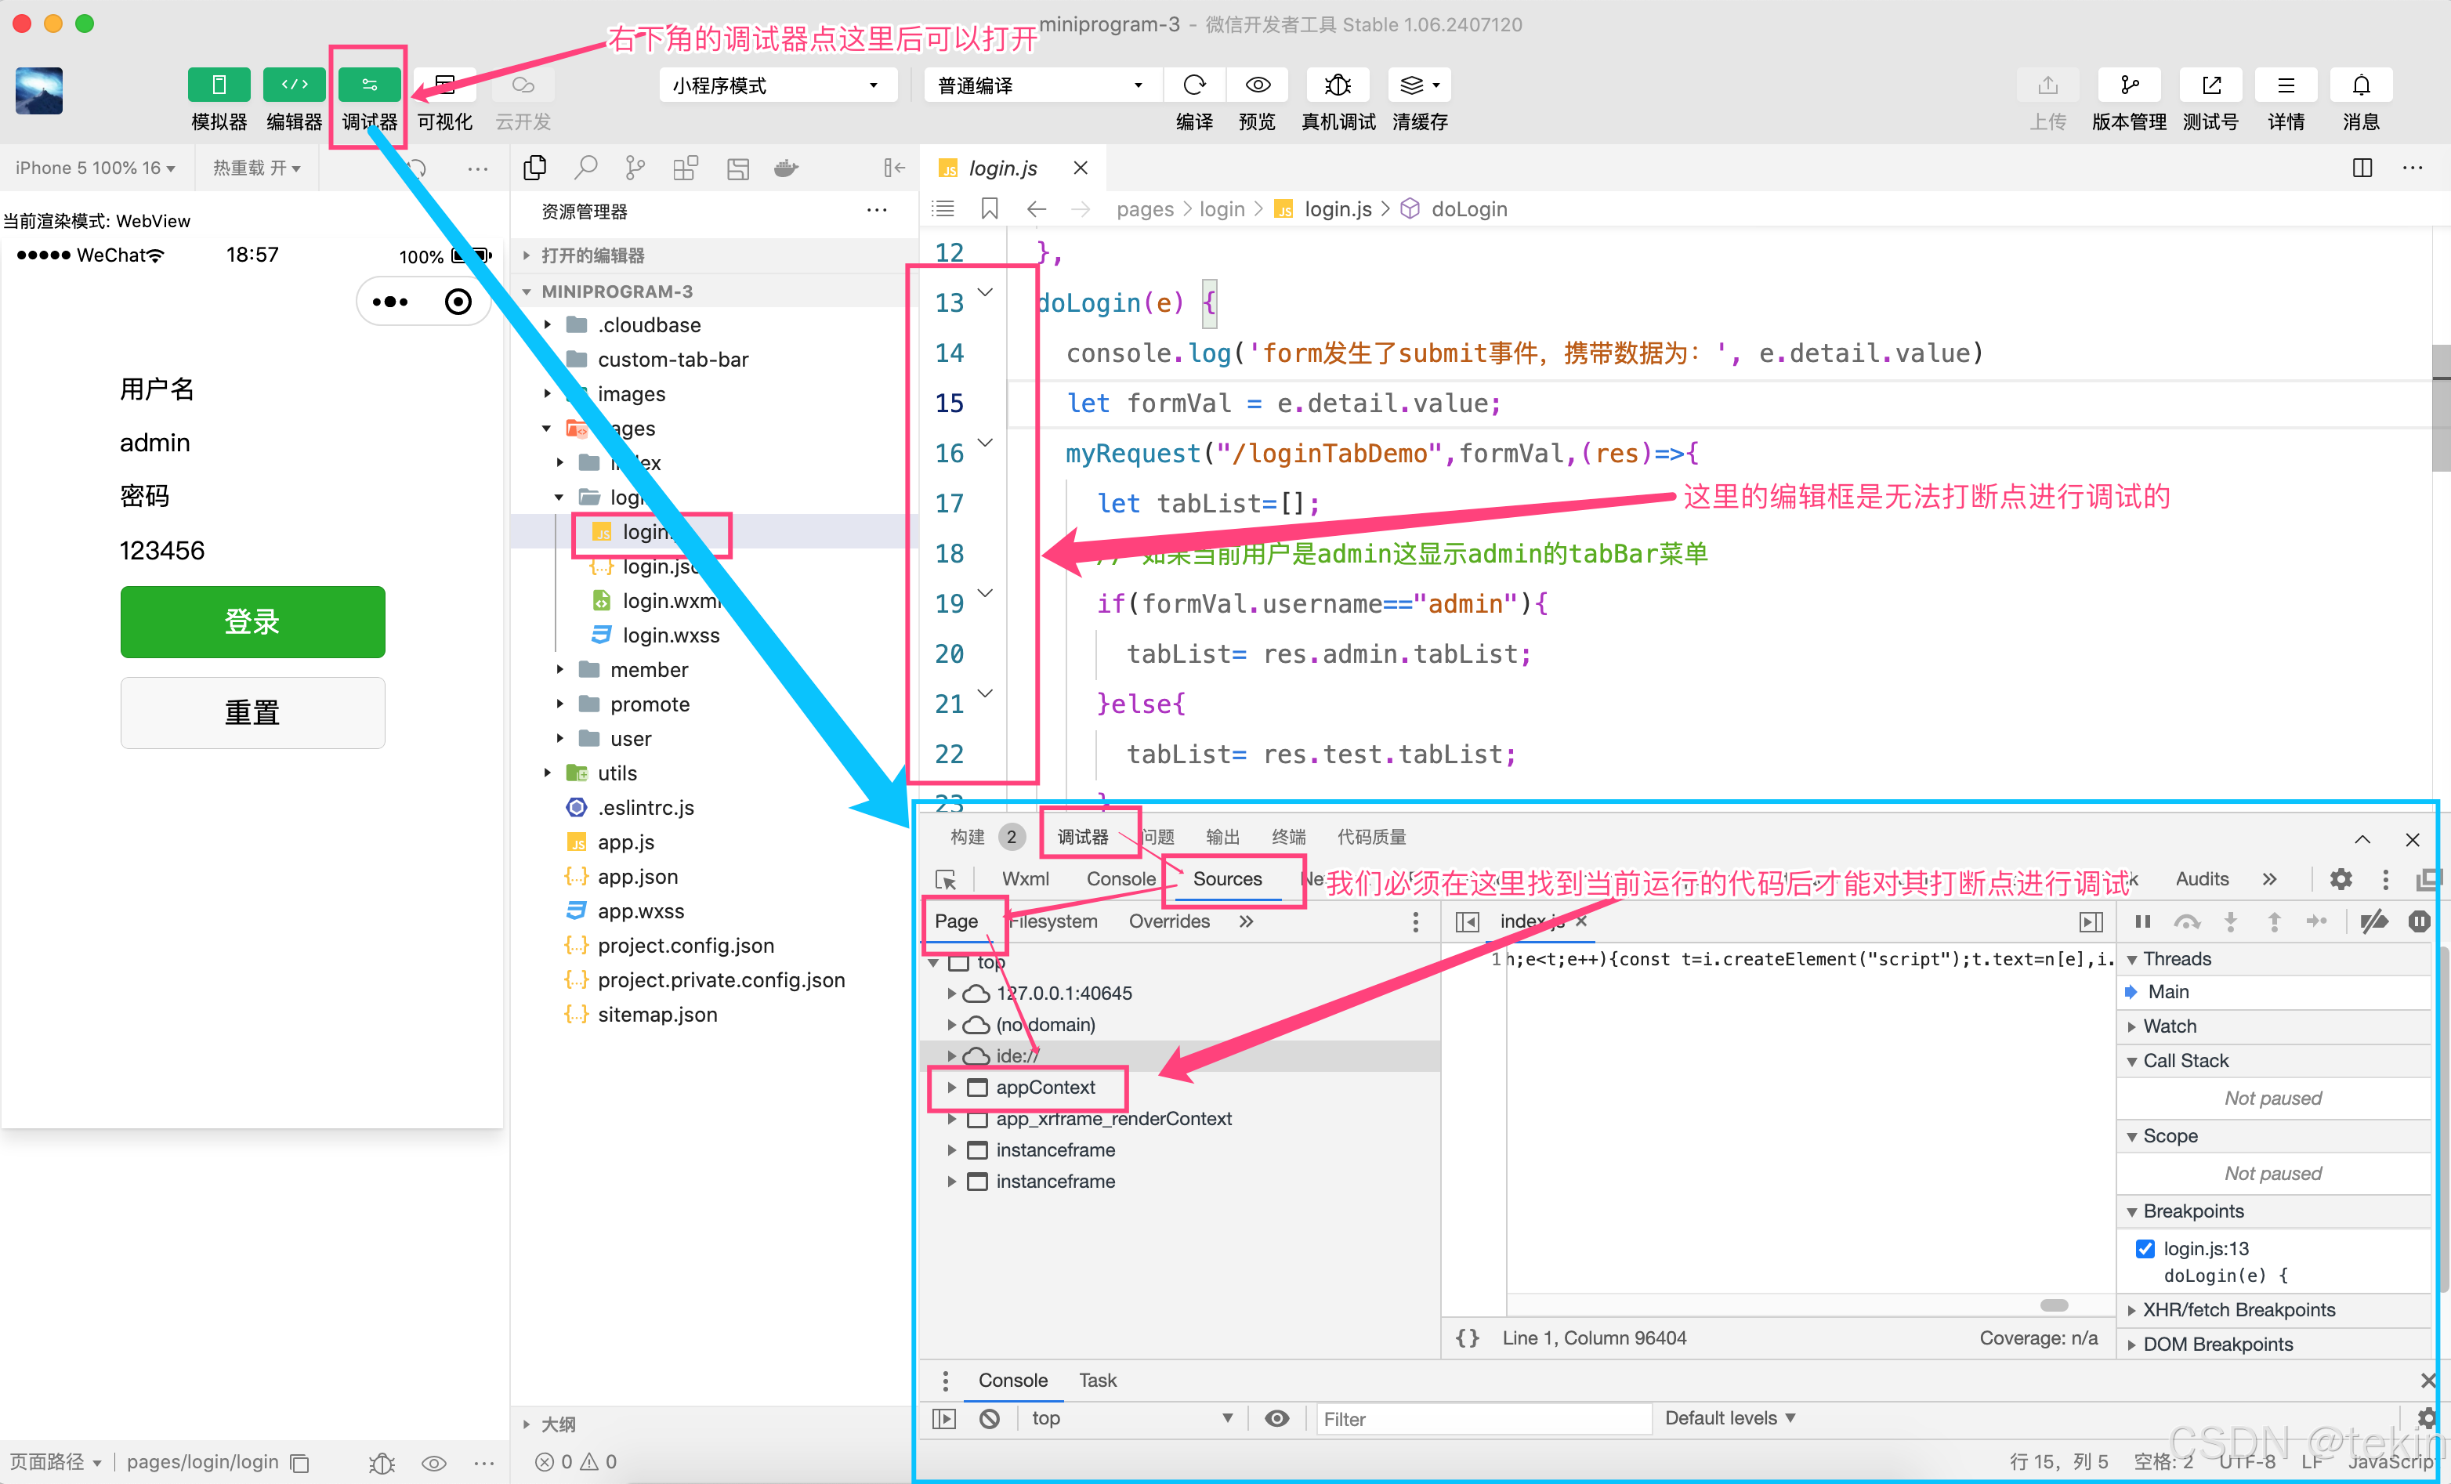This screenshot has height=1484, width=2451.
Task: Switch to the 终端 terminal tab
Action: [1289, 837]
